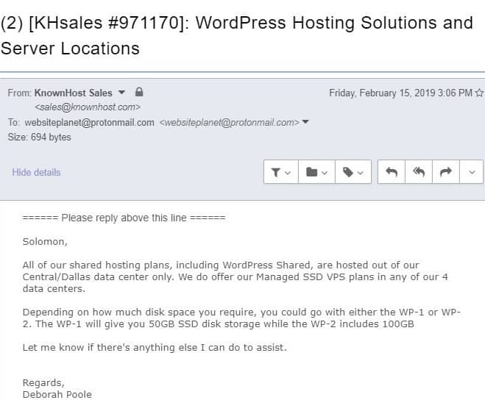Star this message from KnownHost Sales
The width and height of the screenshot is (485, 400).
coord(479,93)
